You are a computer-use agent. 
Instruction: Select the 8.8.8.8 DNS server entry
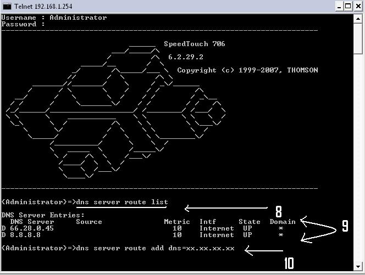click(24, 235)
